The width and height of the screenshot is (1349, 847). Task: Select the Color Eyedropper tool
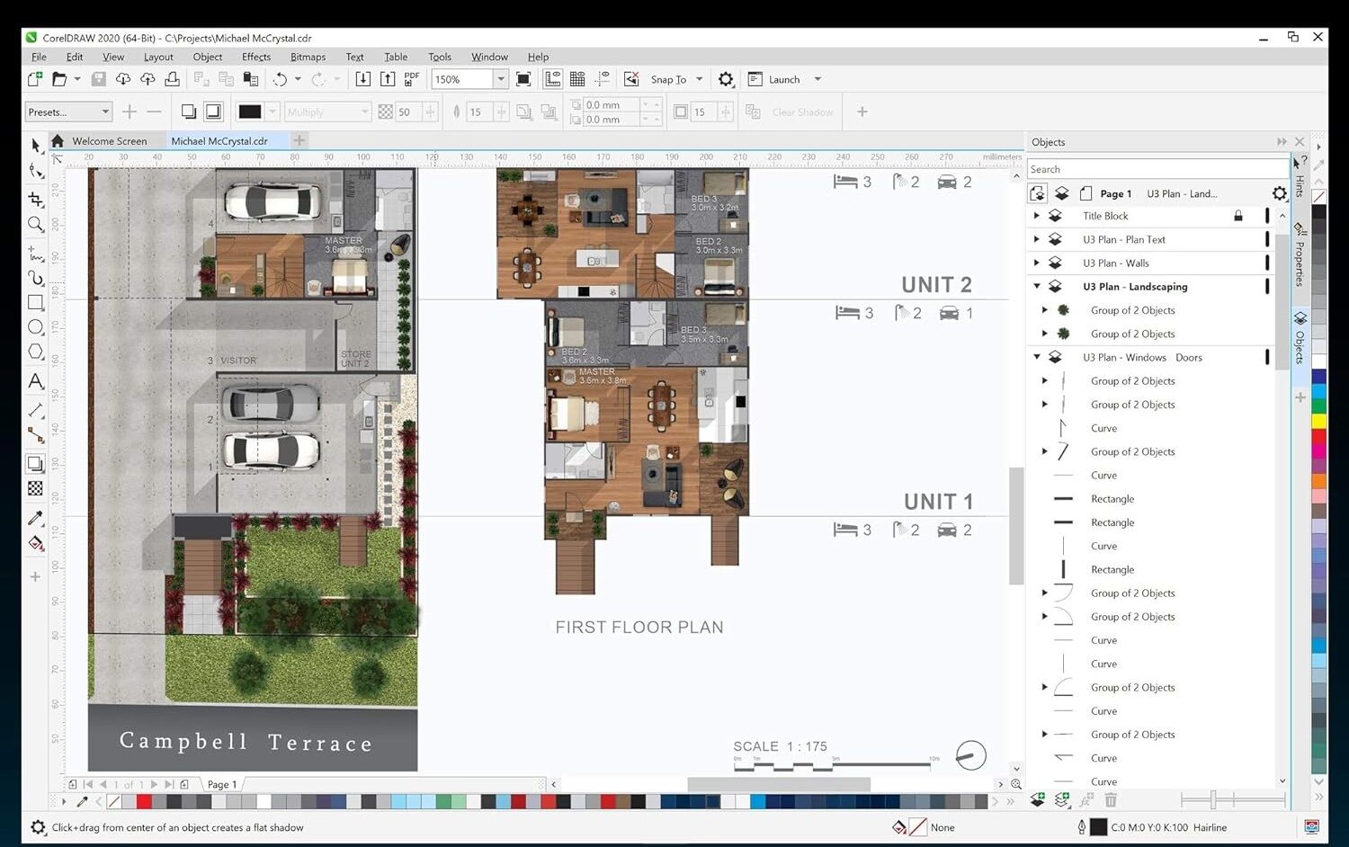coord(36,518)
